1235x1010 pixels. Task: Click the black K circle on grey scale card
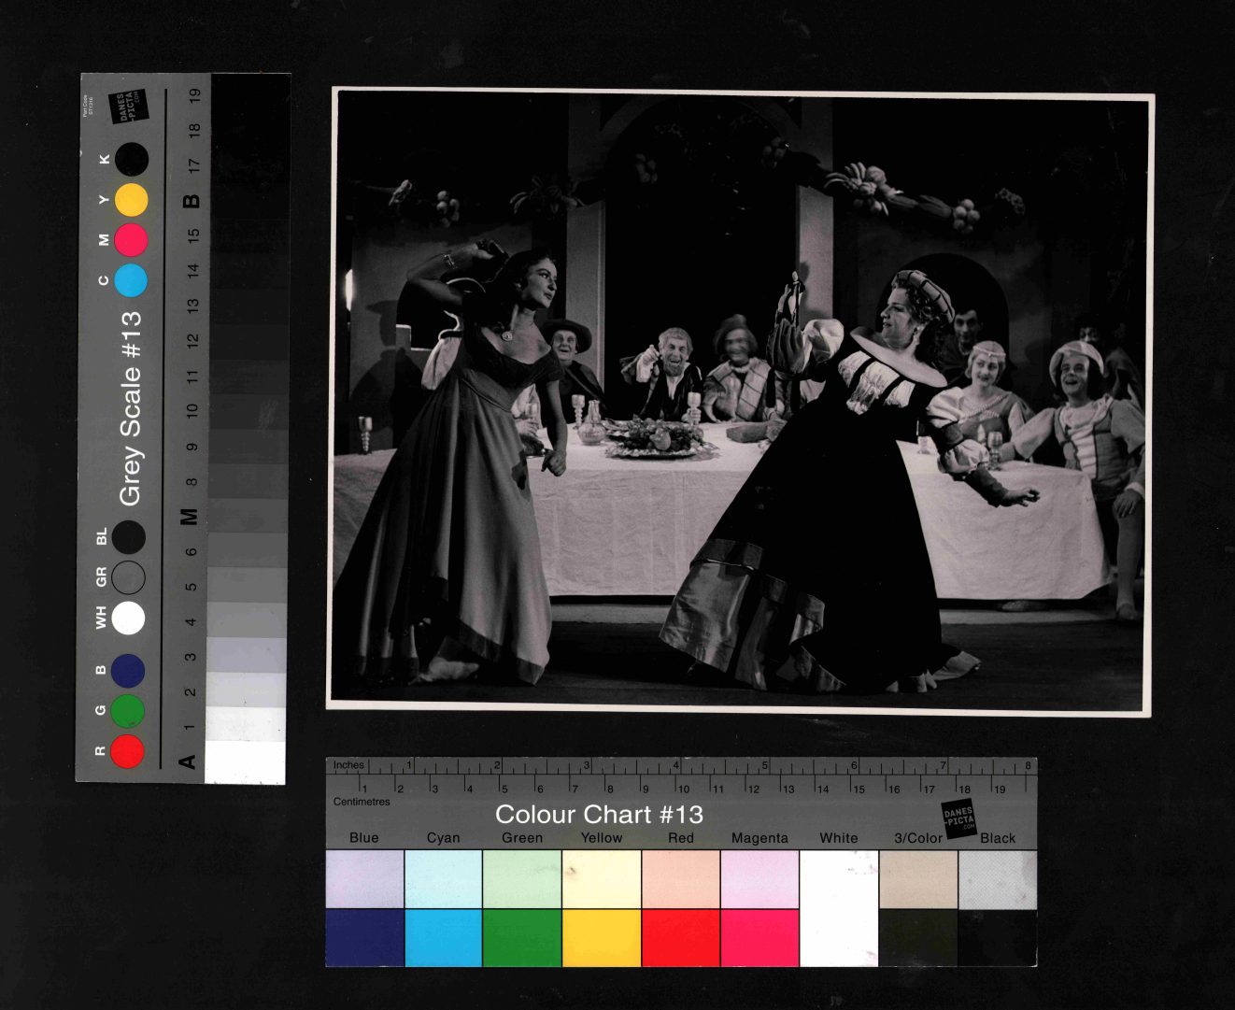[131, 160]
